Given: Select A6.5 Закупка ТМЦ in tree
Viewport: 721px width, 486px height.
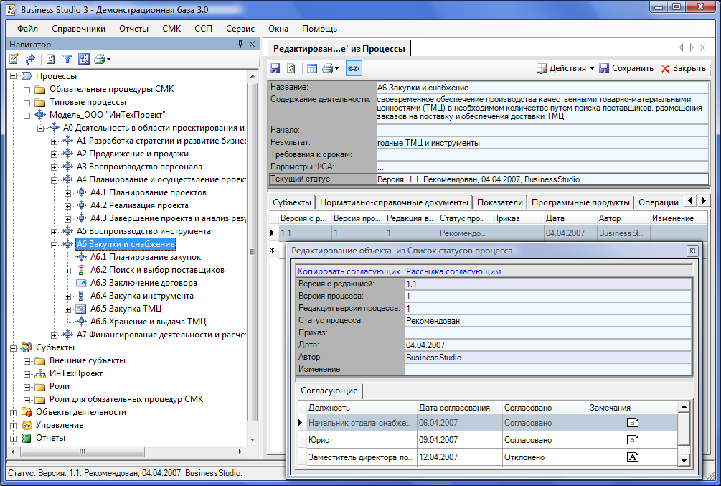Looking at the screenshot, I should 126,309.
